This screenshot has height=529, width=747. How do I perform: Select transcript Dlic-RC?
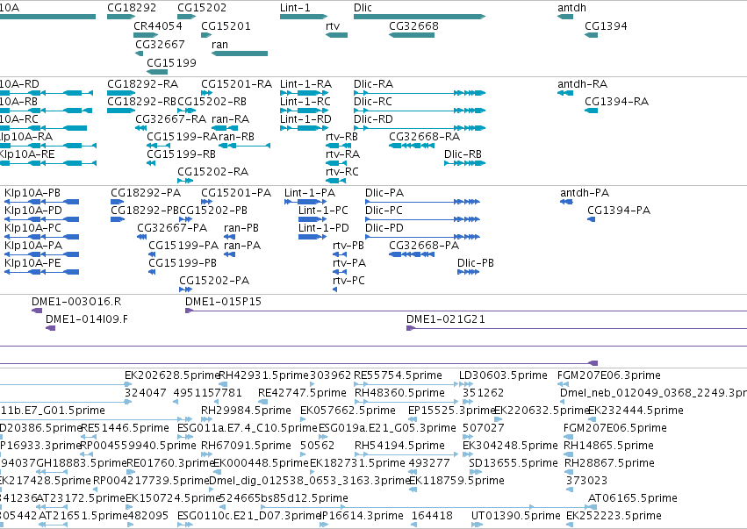coord(373,102)
